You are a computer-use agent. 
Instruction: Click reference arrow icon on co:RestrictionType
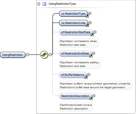tap(87, 16)
